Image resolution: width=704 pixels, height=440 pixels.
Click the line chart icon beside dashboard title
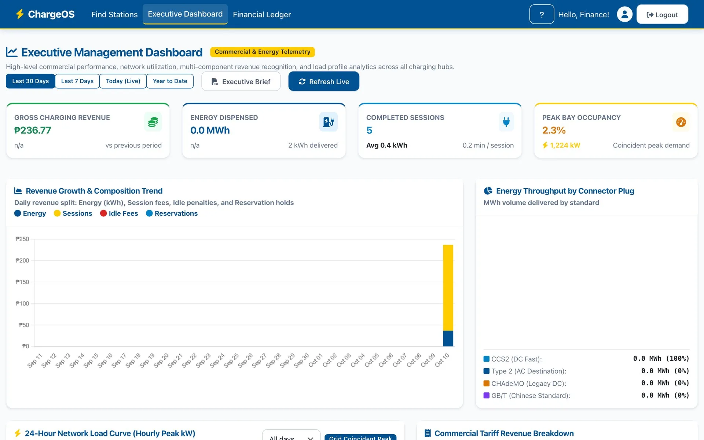point(12,52)
